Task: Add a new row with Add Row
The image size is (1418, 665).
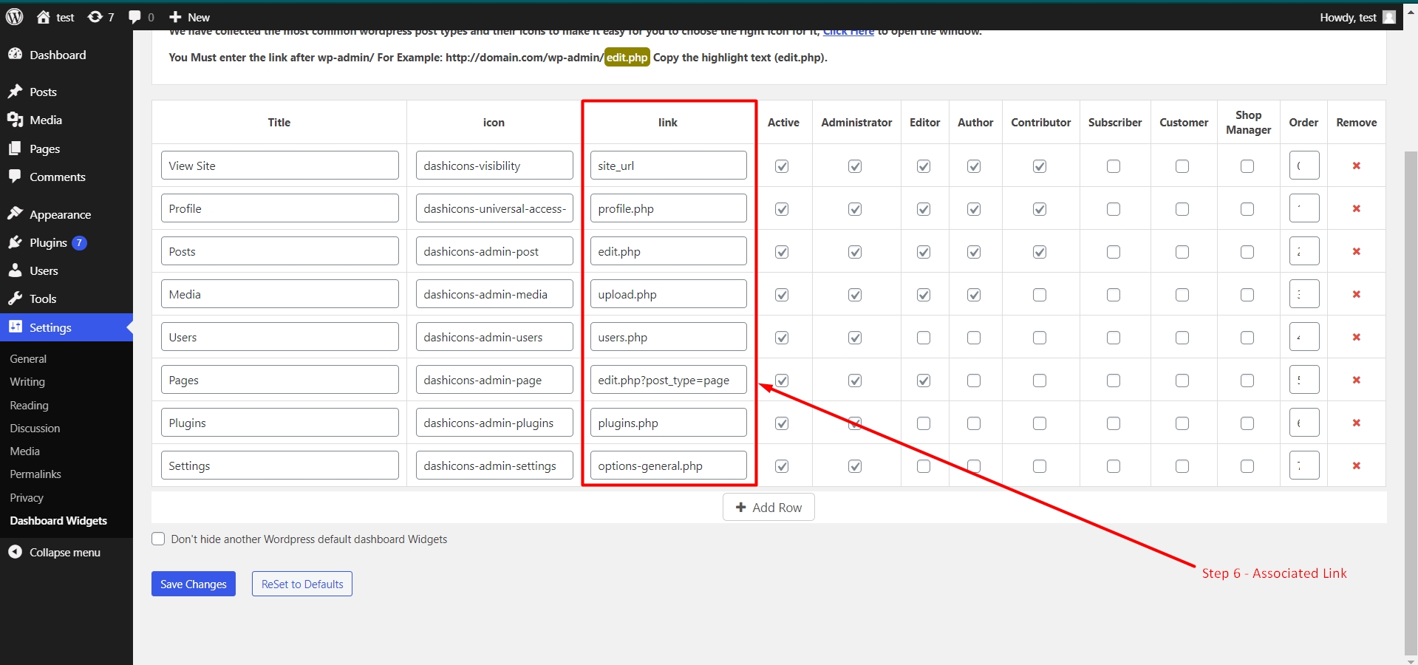Action: [768, 507]
